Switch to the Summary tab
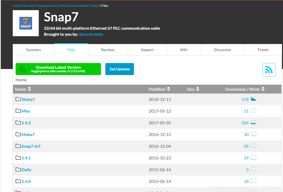Screen dimensions: 283x192 tap(34, 50)
